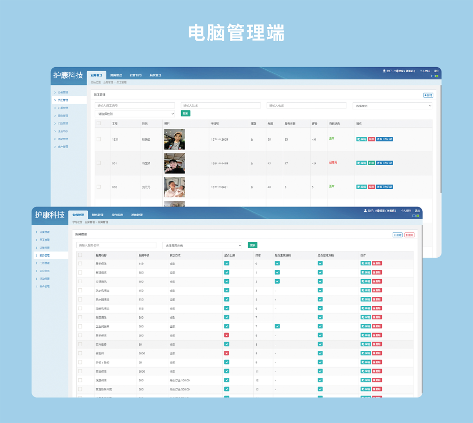
Task: Click 查看工作记录 for employee 002
Action: 385,187
